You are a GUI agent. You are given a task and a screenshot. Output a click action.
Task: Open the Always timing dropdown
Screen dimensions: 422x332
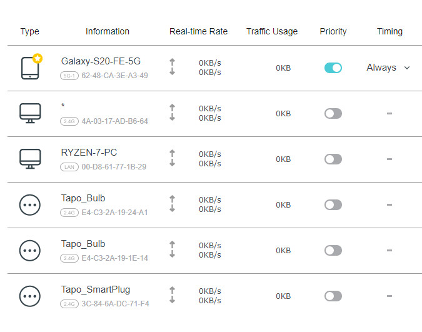pyautogui.click(x=388, y=68)
